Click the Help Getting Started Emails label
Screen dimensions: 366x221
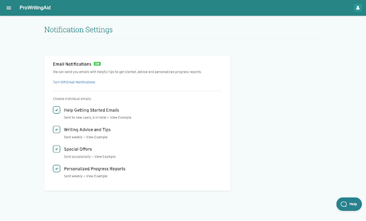[x=91, y=110]
